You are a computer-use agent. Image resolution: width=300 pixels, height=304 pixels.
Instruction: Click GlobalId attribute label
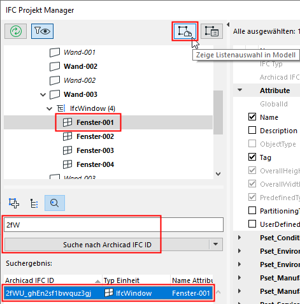274,104
